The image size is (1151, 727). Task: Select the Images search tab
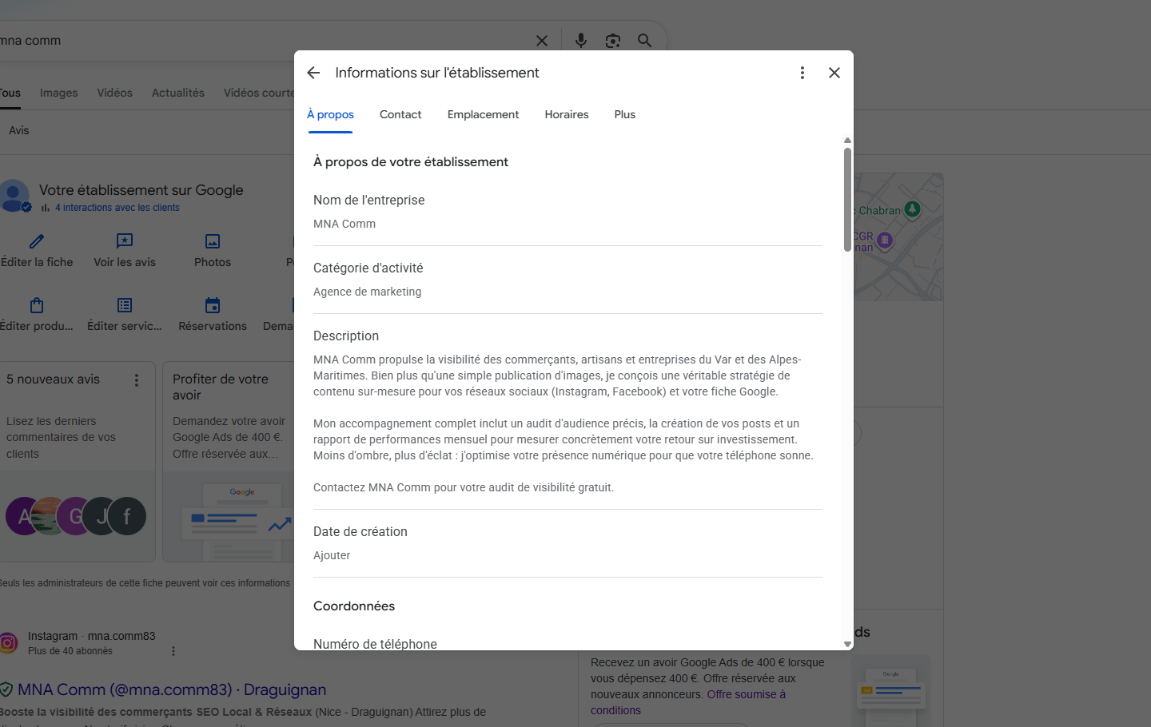(59, 93)
